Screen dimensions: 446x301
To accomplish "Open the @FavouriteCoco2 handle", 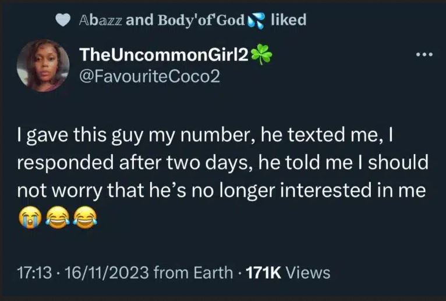I will point(149,76).
